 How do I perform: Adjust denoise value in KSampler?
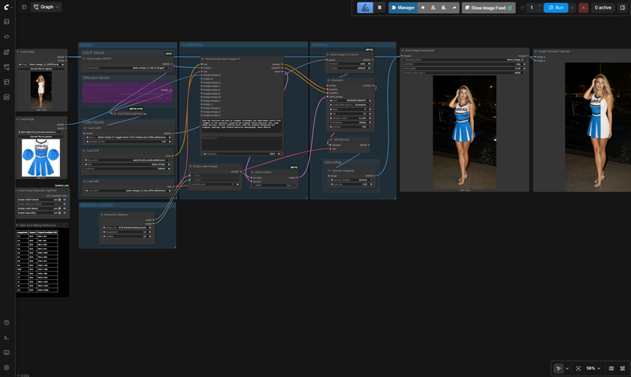coord(350,127)
